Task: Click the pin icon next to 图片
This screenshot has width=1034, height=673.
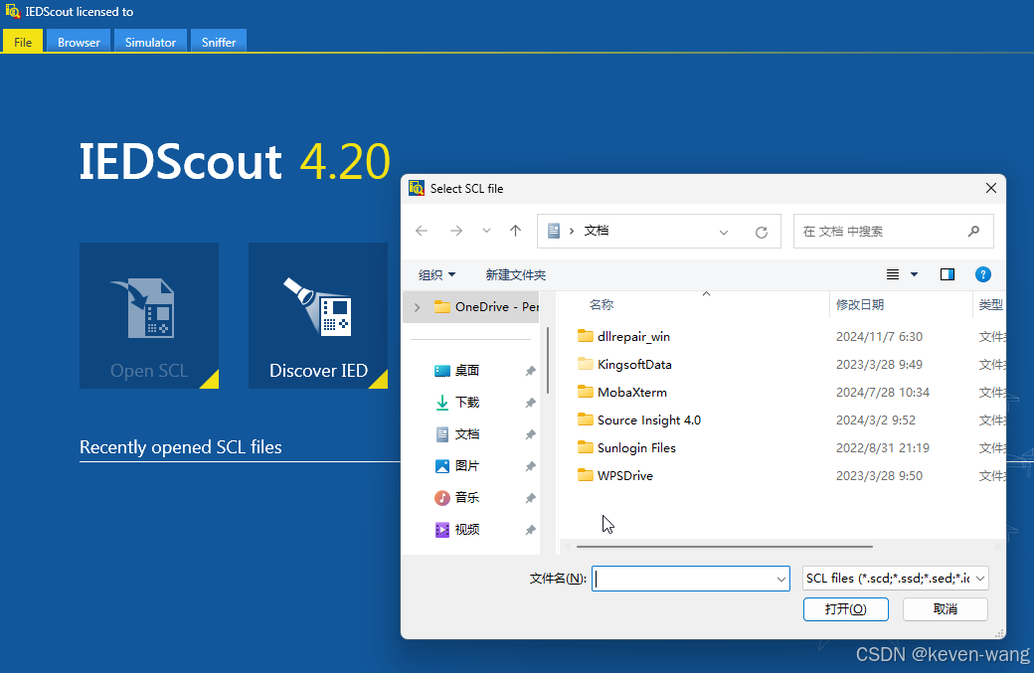Action: (530, 466)
